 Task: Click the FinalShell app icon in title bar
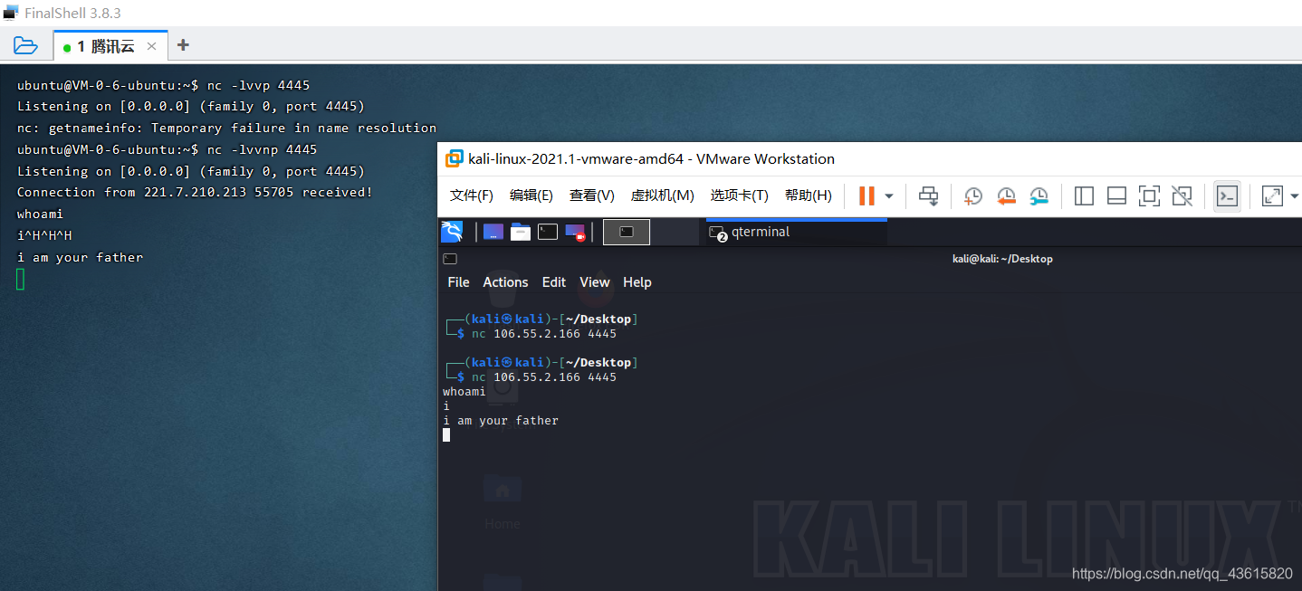pos(11,13)
